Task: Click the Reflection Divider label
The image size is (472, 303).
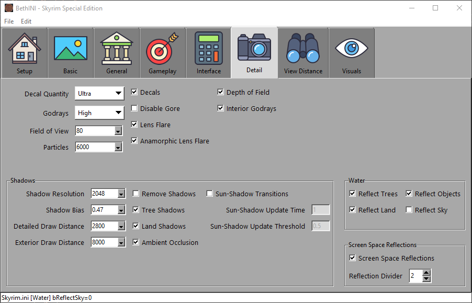Action: (376, 276)
